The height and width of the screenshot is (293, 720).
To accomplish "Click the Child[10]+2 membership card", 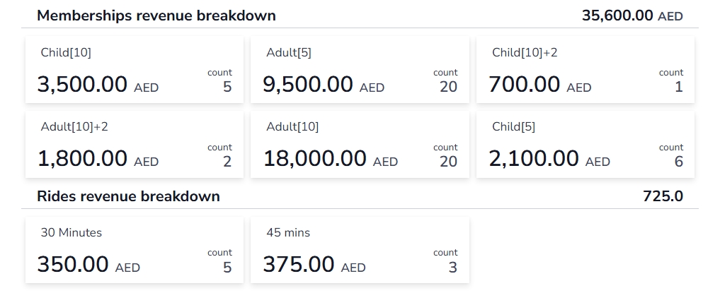I will [x=585, y=70].
